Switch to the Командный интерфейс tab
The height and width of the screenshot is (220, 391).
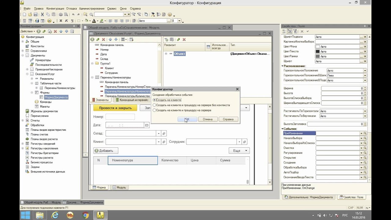click(131, 100)
